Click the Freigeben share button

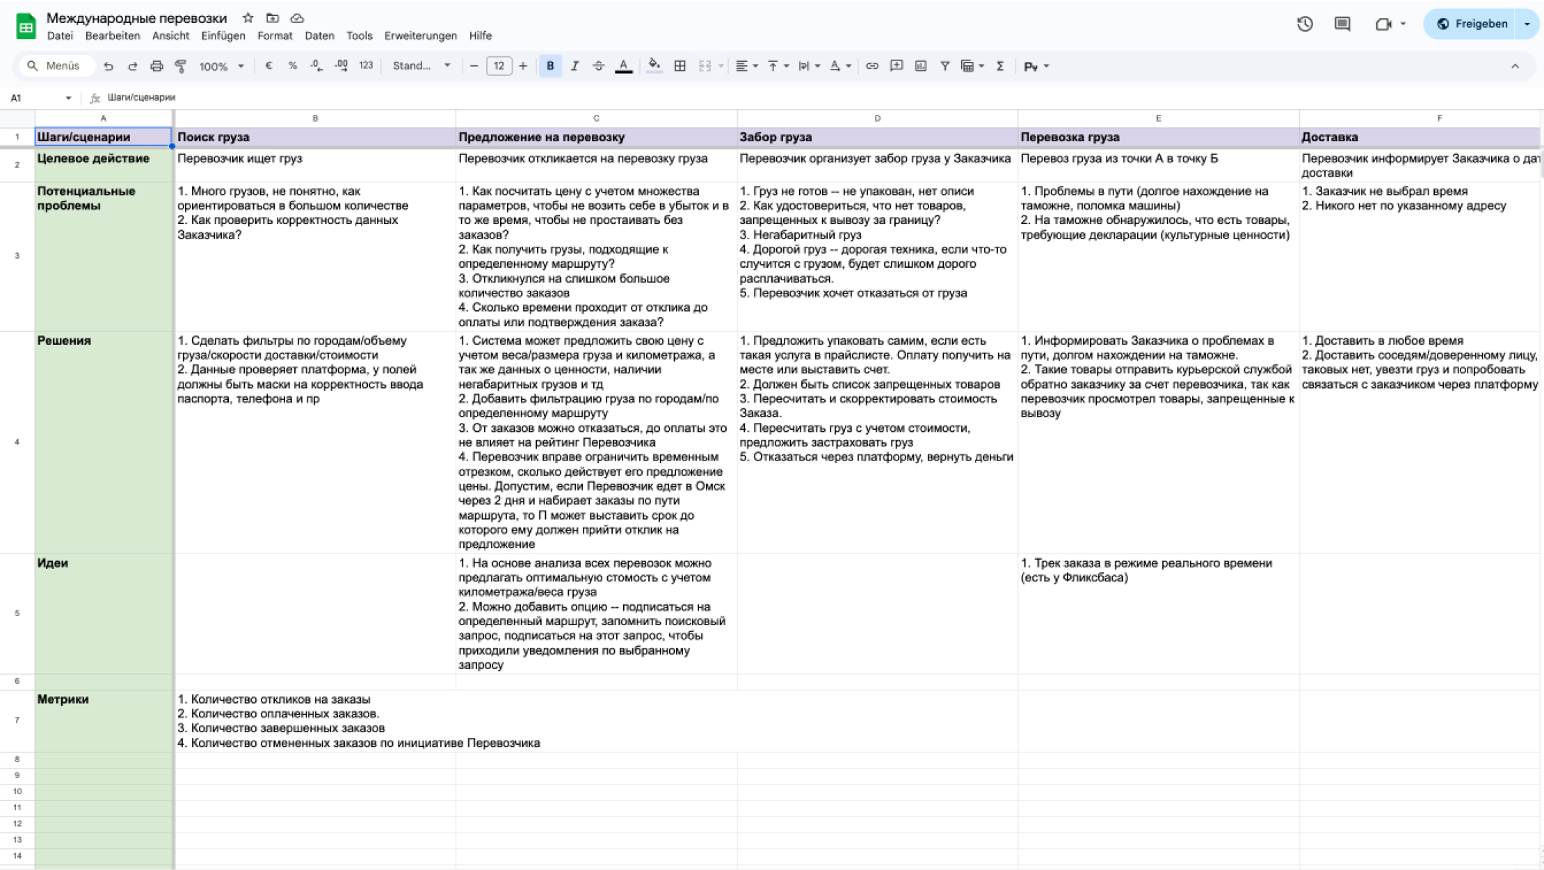tap(1472, 24)
